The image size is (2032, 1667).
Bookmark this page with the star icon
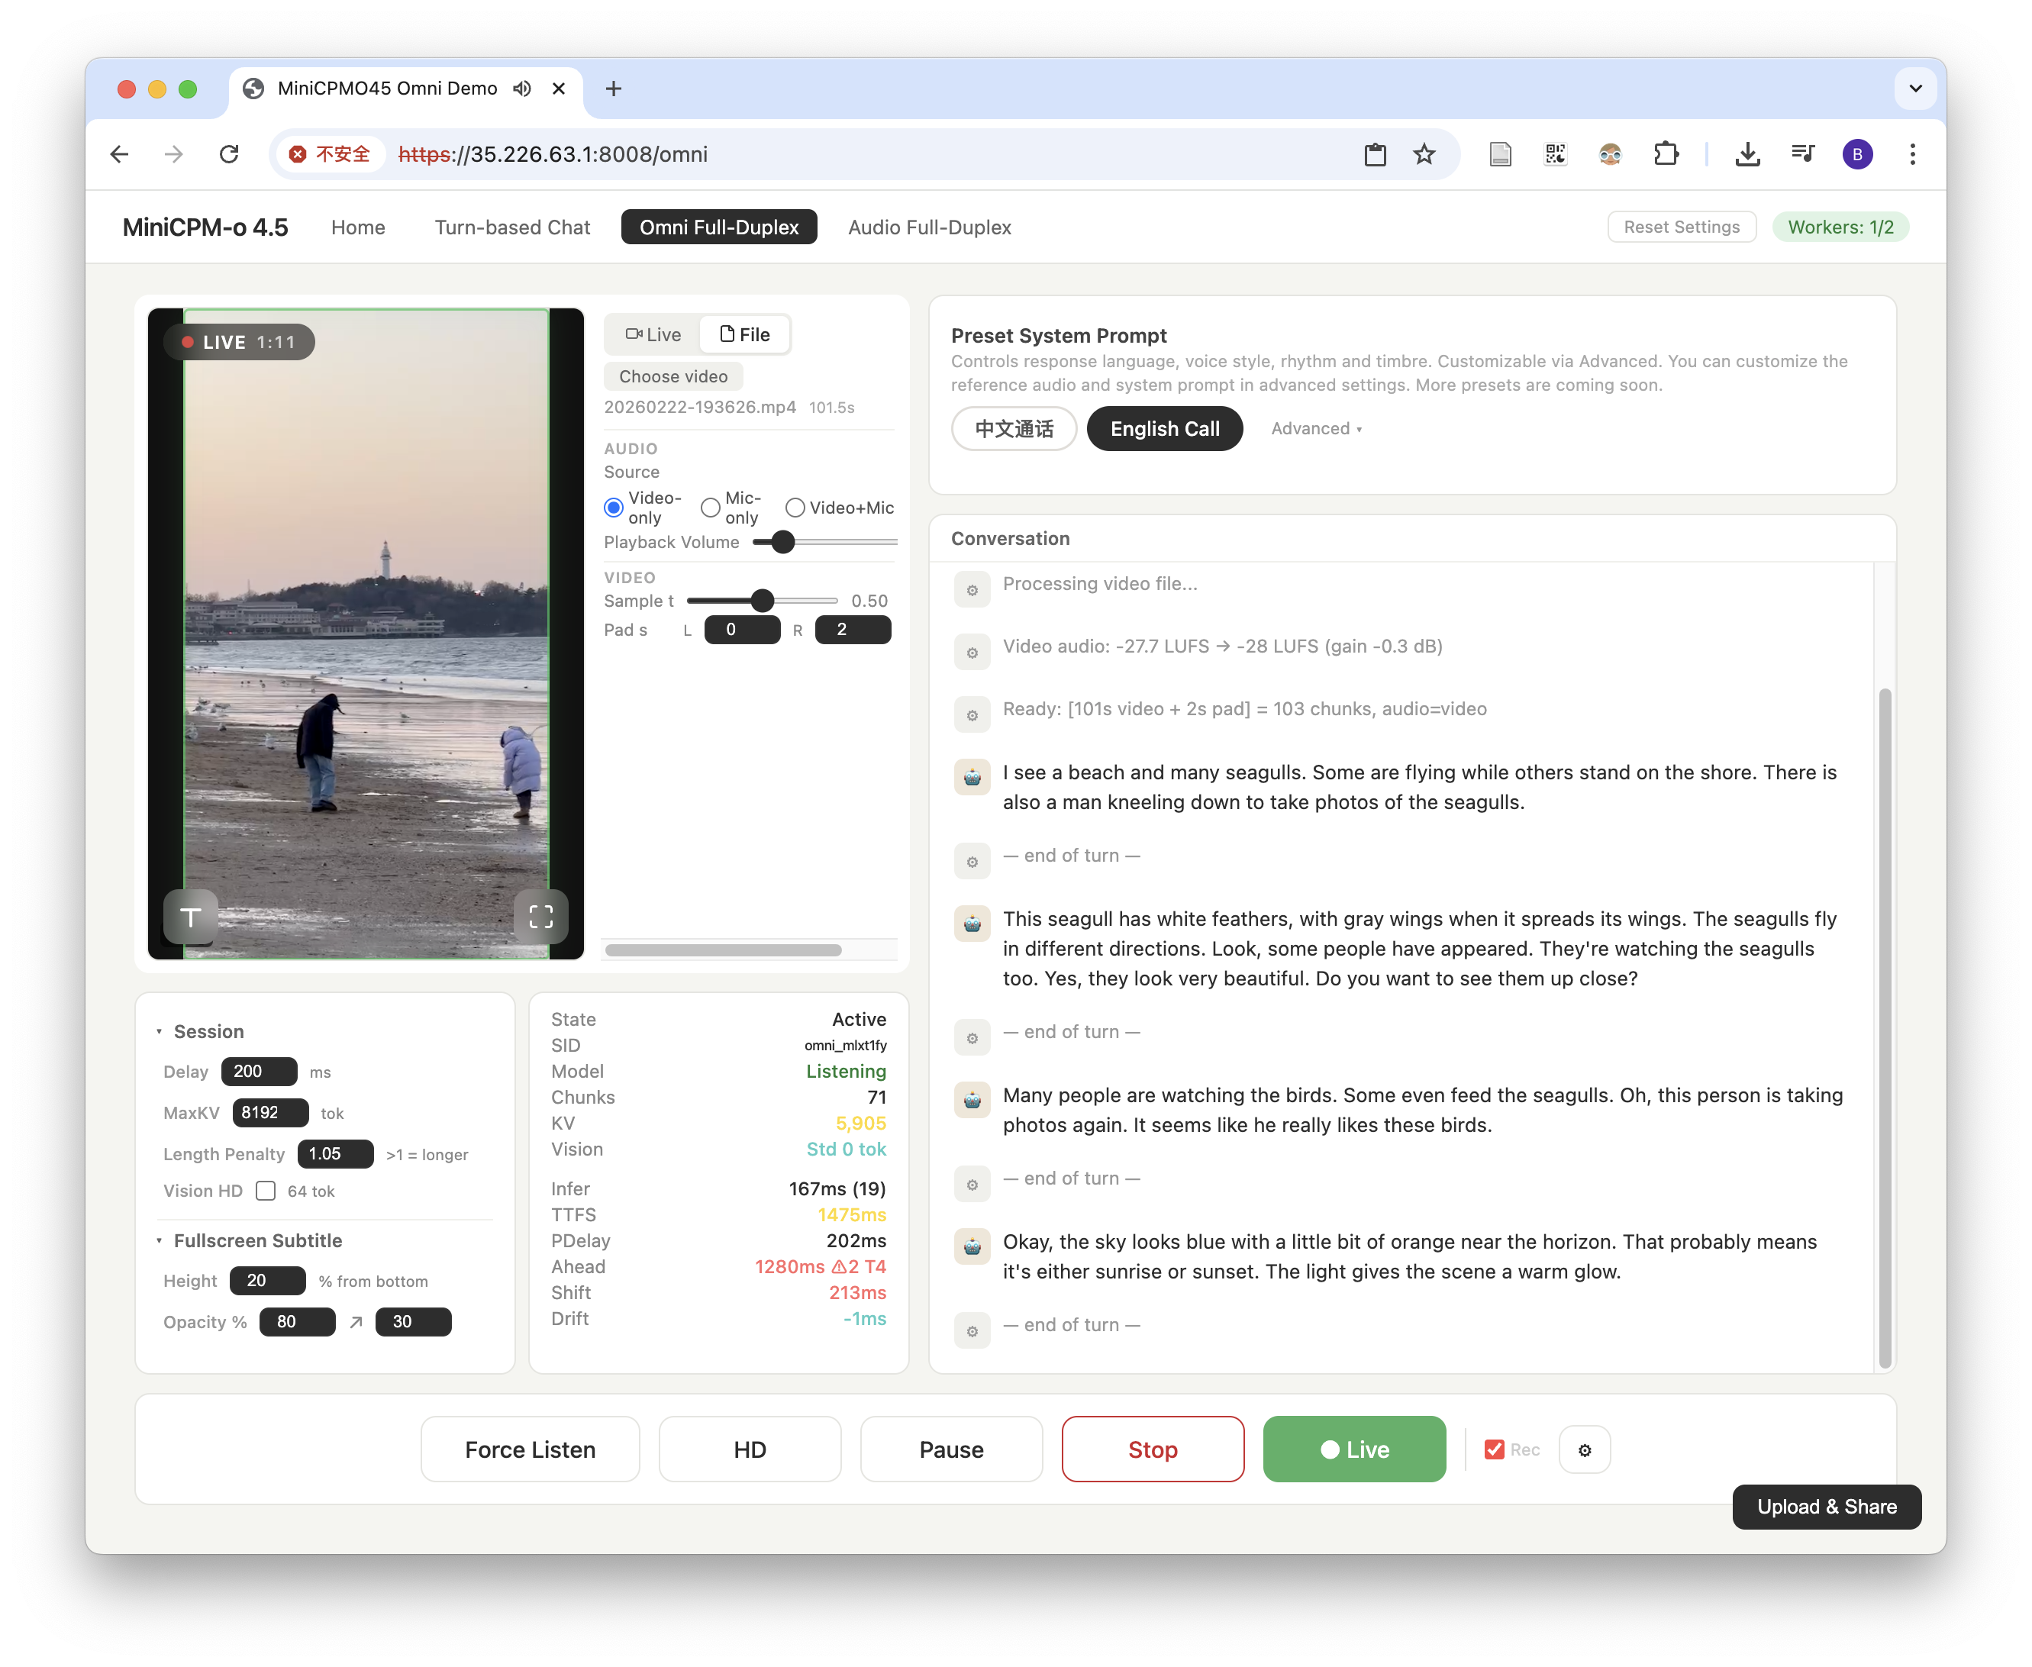pos(1424,155)
